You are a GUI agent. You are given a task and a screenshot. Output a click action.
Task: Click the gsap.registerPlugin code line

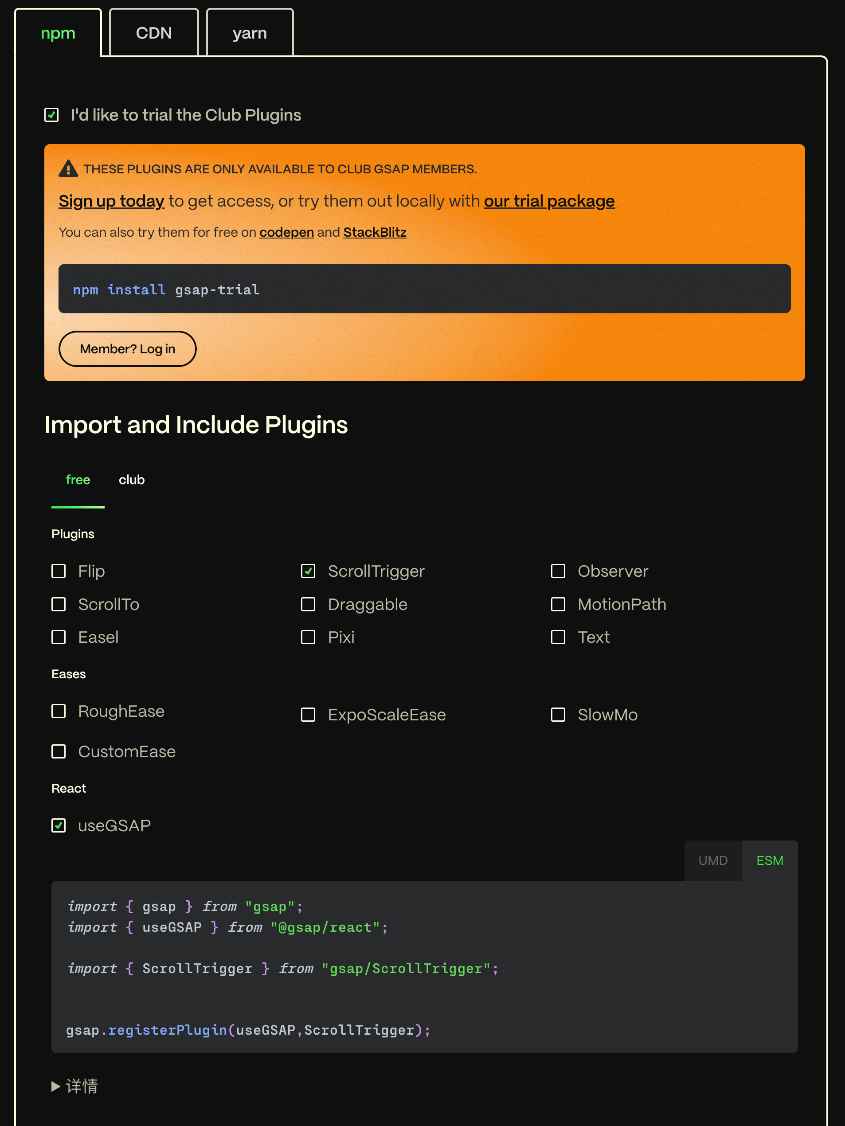[x=248, y=1030]
